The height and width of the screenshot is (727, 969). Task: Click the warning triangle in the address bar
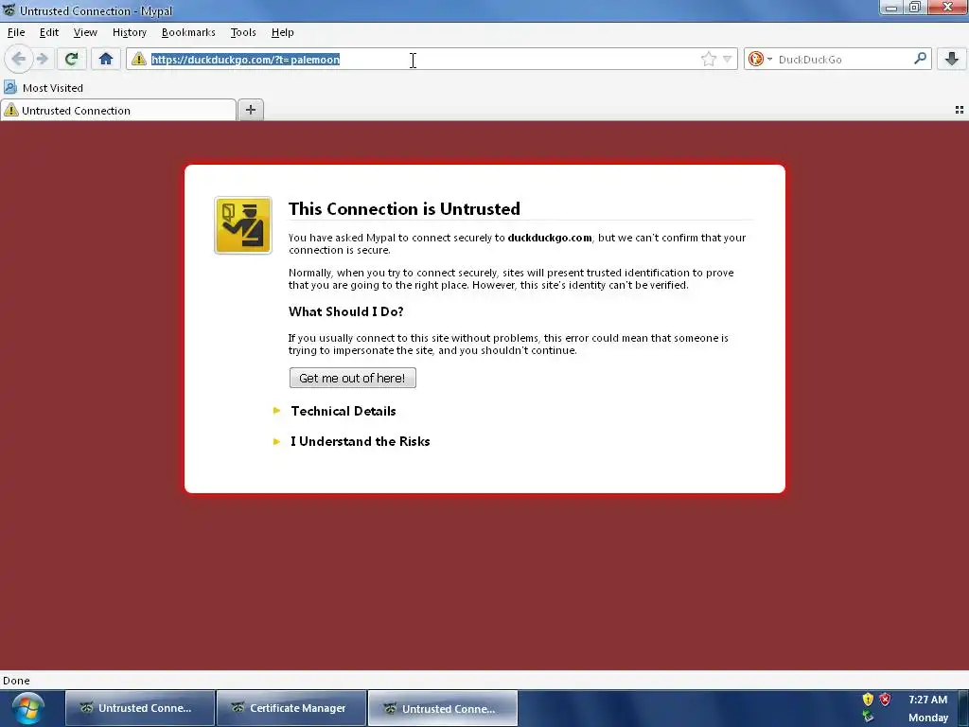tap(139, 60)
